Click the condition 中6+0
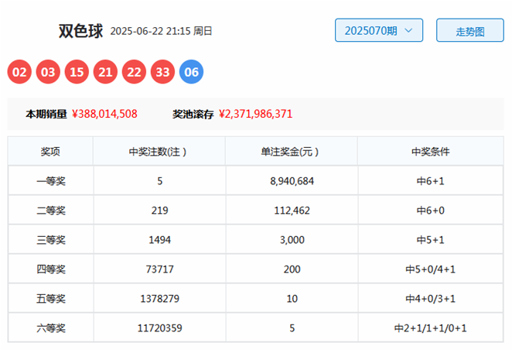The height and width of the screenshot is (350, 512). tap(430, 211)
